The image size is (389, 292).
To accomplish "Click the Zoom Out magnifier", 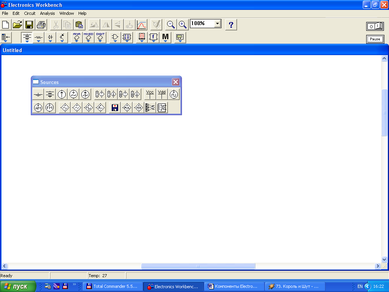I will [x=171, y=25].
